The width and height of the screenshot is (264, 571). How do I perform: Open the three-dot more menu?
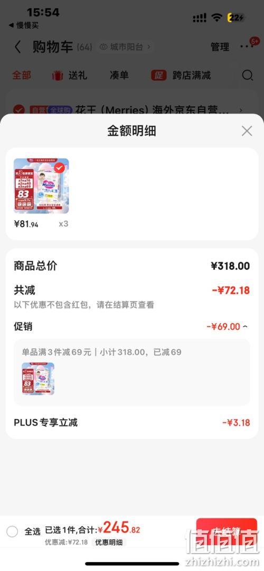click(244, 46)
